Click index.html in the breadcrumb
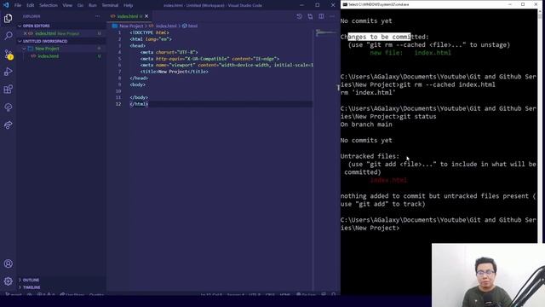This screenshot has height=307, width=545. pyautogui.click(x=166, y=26)
